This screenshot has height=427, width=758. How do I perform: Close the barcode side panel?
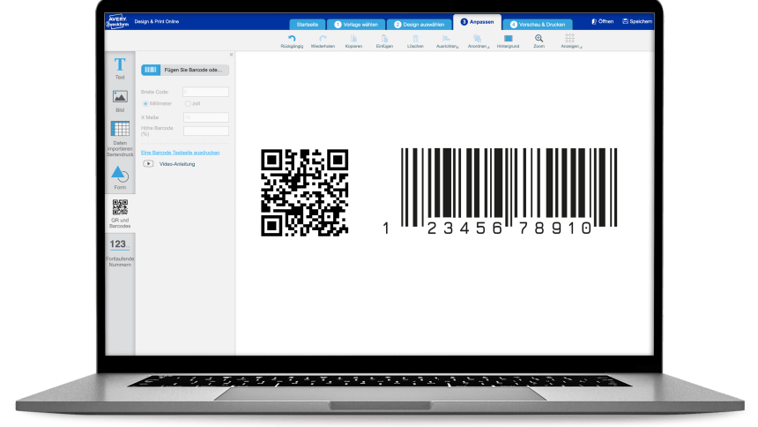click(231, 55)
